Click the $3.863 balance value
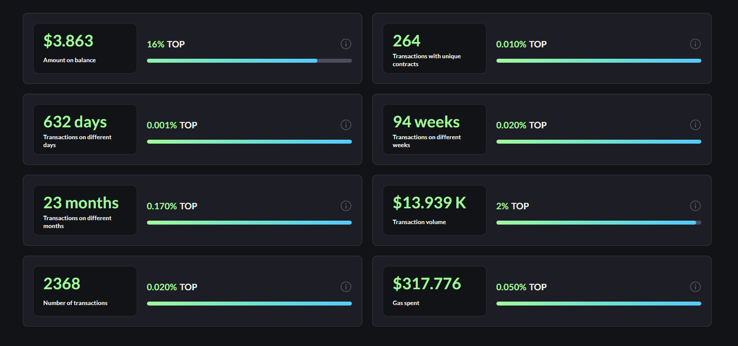Image resolution: width=738 pixels, height=346 pixels. point(68,41)
